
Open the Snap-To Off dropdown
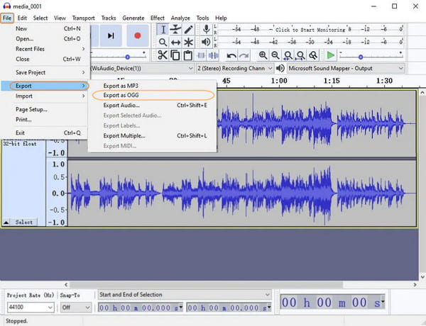click(x=75, y=308)
